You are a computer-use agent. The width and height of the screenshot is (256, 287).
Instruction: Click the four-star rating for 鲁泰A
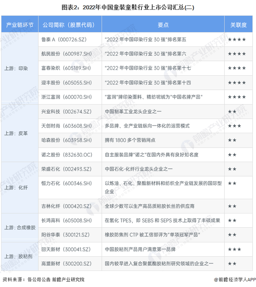click(x=237, y=40)
